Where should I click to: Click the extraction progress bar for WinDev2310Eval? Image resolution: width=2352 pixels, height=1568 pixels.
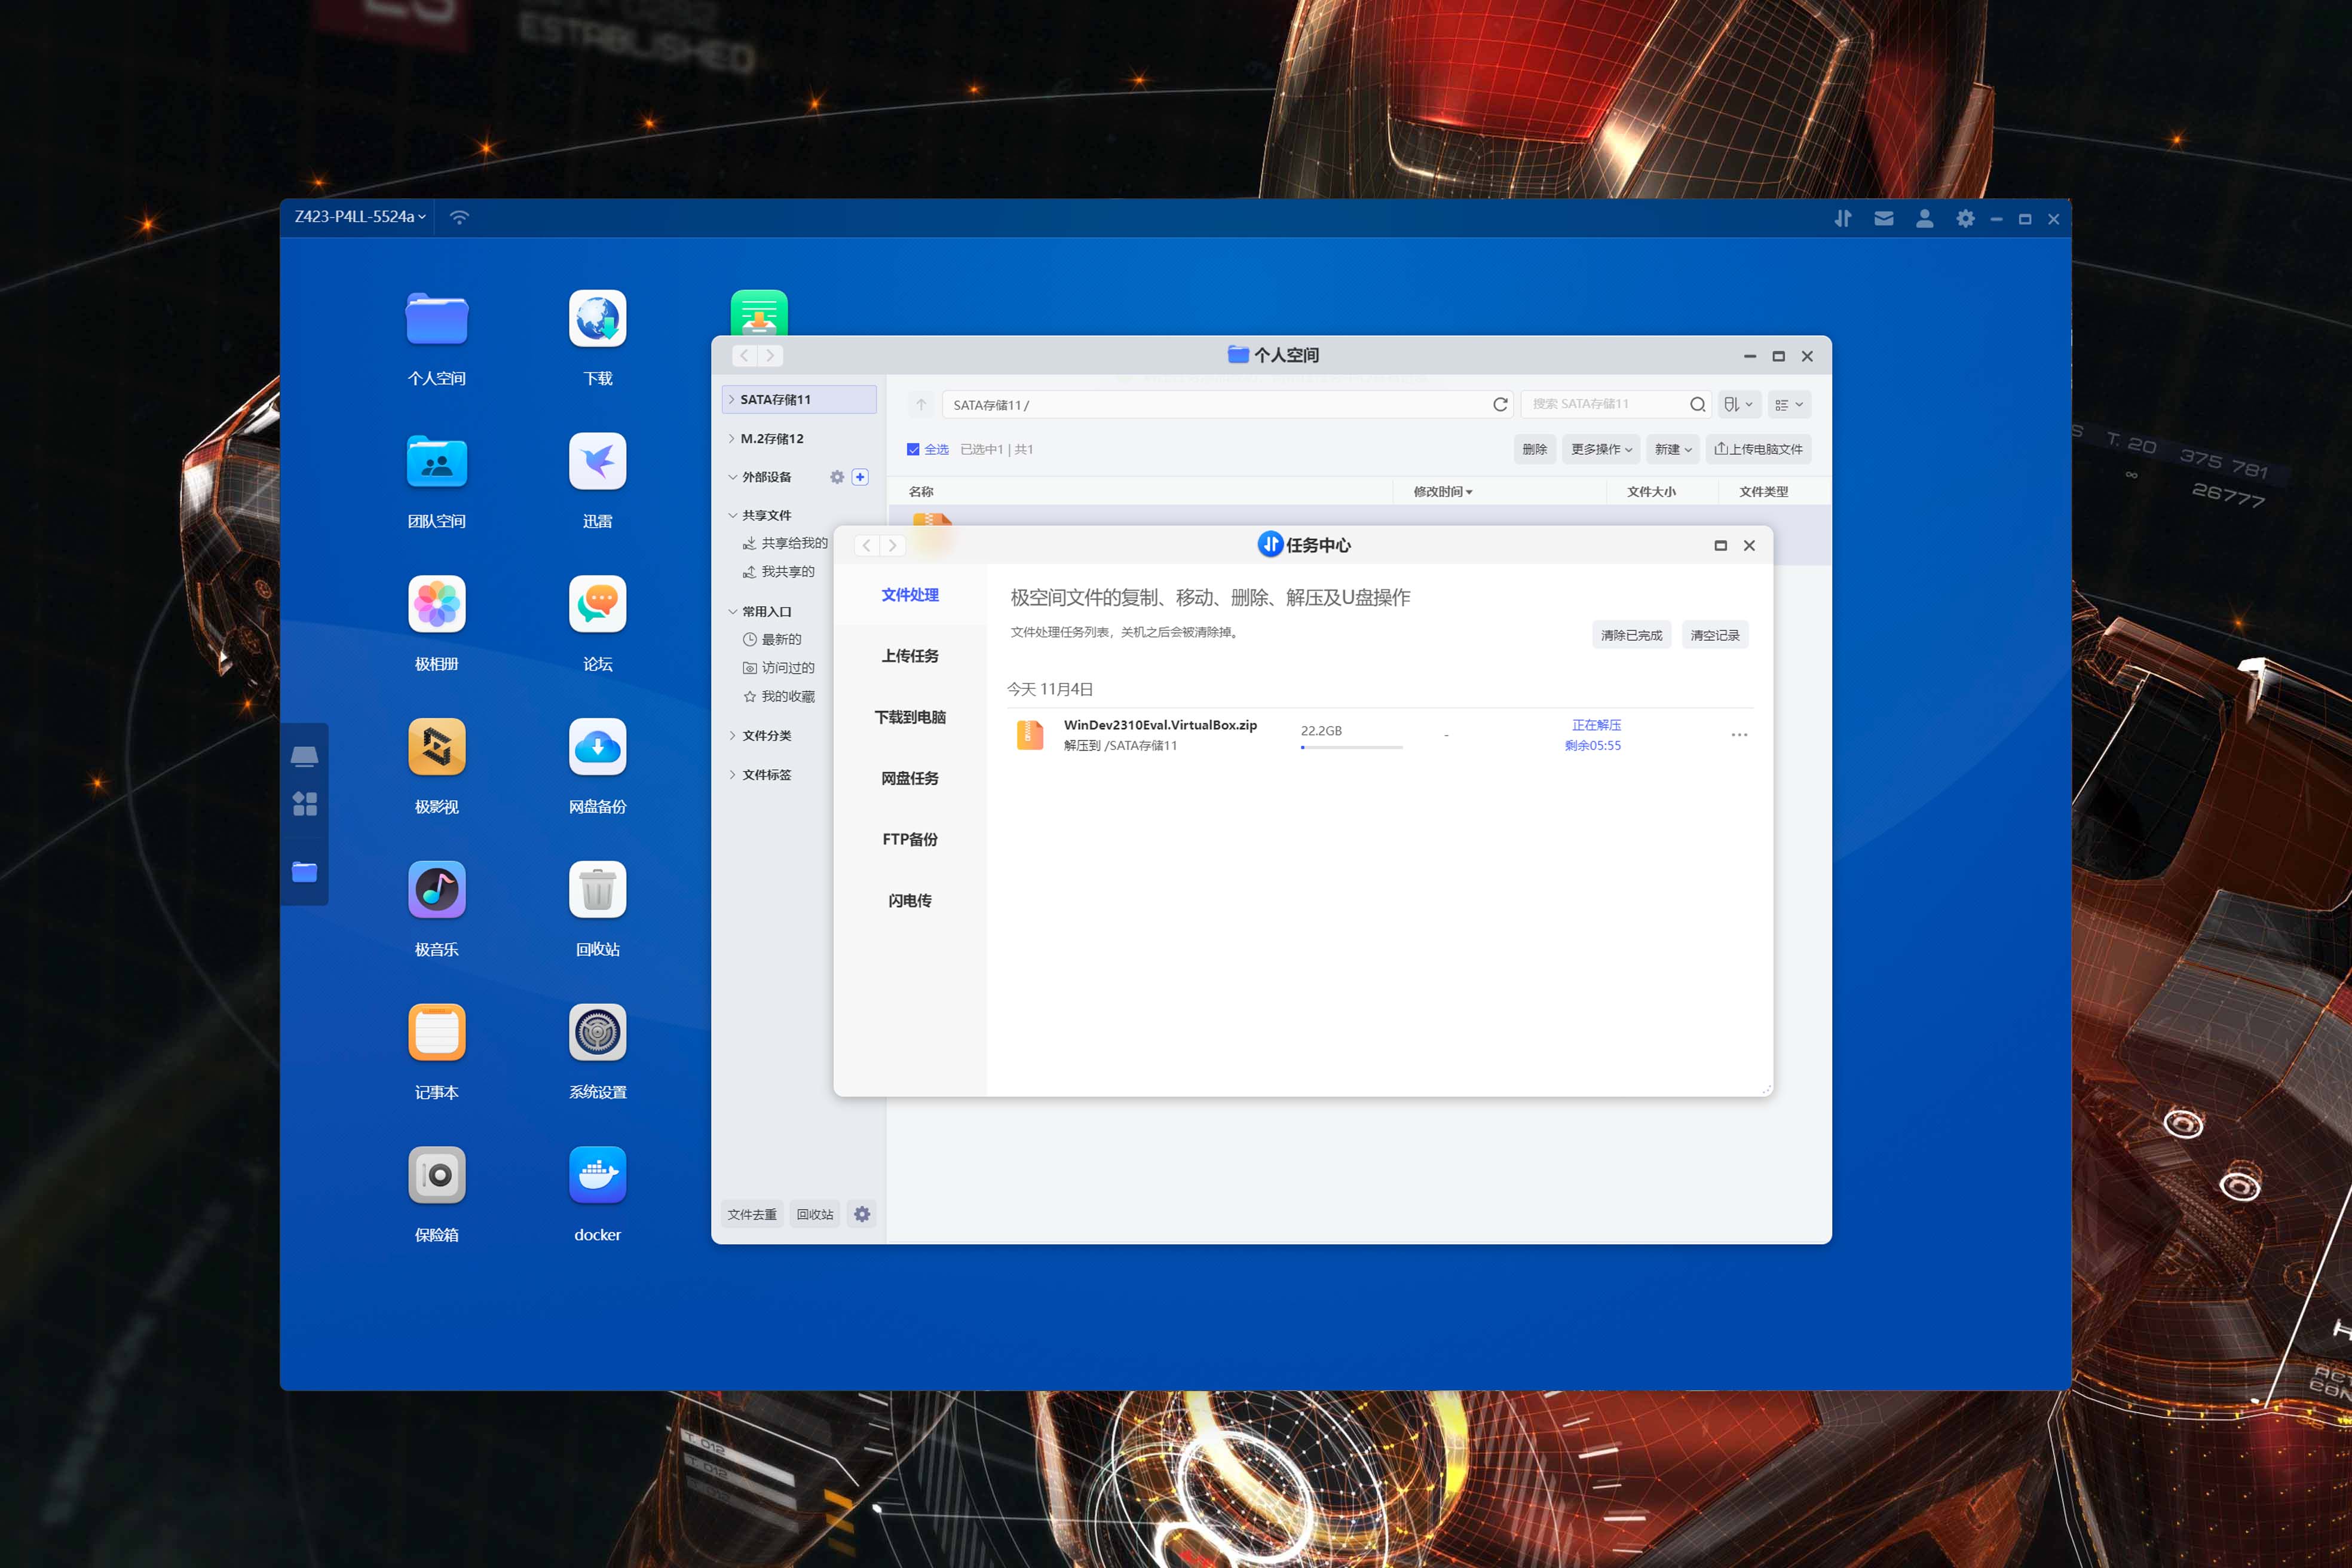pos(1351,747)
